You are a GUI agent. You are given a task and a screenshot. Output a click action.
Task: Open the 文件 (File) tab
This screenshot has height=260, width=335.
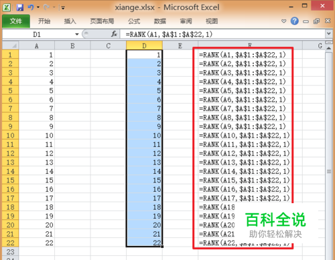point(16,21)
